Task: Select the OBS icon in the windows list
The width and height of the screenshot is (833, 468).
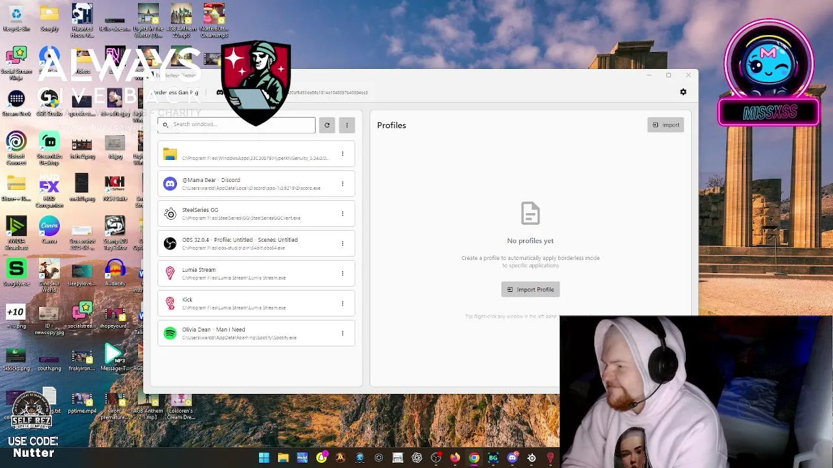Action: [170, 244]
